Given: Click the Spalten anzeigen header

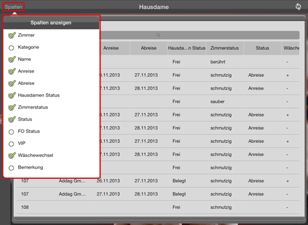Looking at the screenshot, I should [51, 23].
